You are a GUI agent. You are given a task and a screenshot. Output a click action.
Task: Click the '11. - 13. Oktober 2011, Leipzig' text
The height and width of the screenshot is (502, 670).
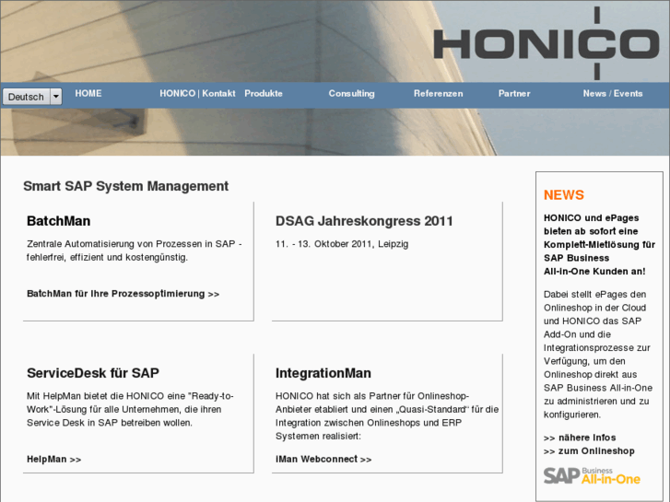[342, 244]
